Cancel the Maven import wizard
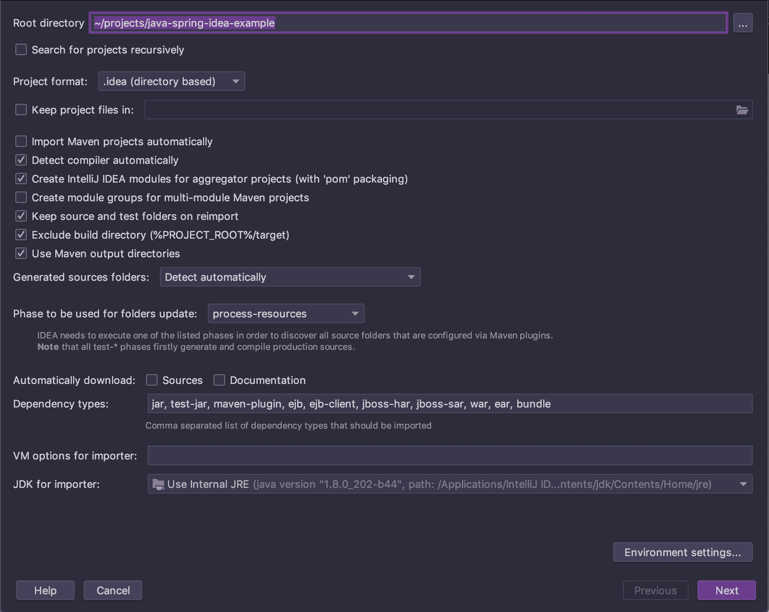This screenshot has width=769, height=612. [x=112, y=590]
